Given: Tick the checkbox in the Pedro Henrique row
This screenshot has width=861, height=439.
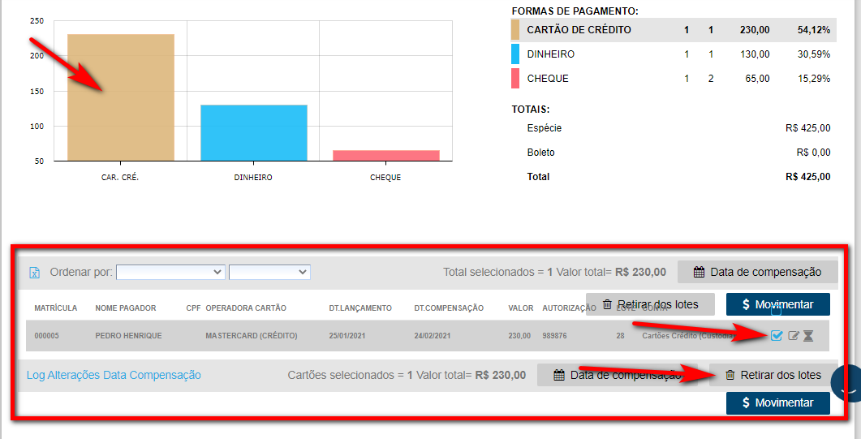Looking at the screenshot, I should pos(777,336).
